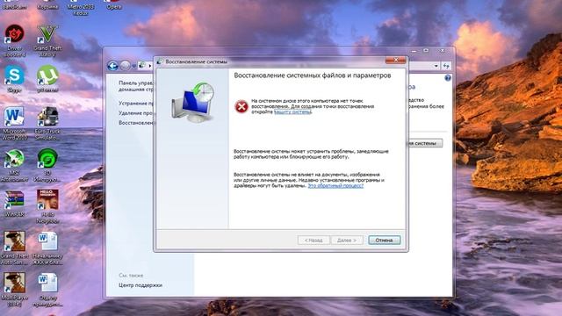Refresh the Control Panel address bar
562x316 pixels.
(446, 66)
